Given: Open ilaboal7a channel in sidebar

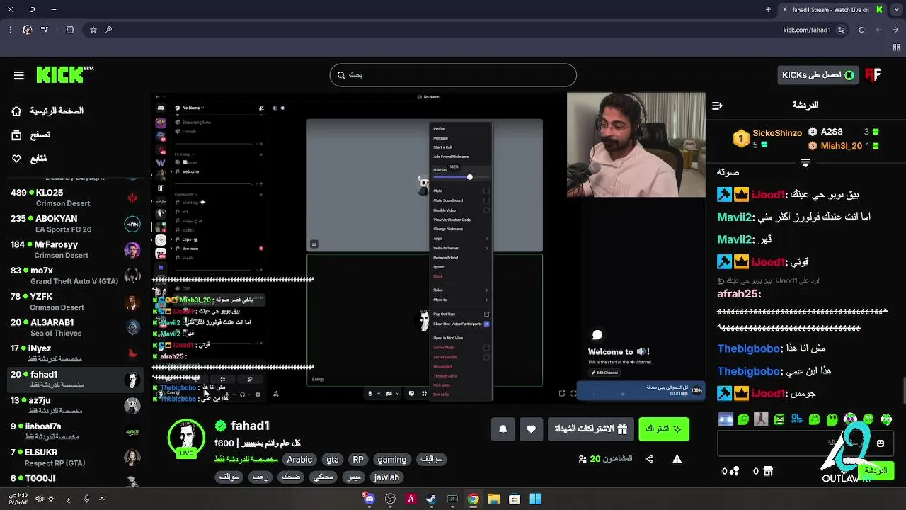Looking at the screenshot, I should click(x=74, y=431).
